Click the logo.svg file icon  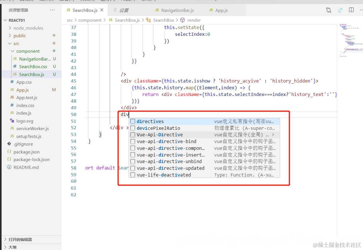pyautogui.click(x=12, y=121)
